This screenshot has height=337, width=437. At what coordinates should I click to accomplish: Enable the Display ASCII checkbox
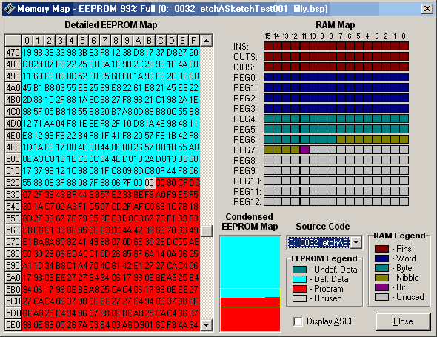(298, 321)
